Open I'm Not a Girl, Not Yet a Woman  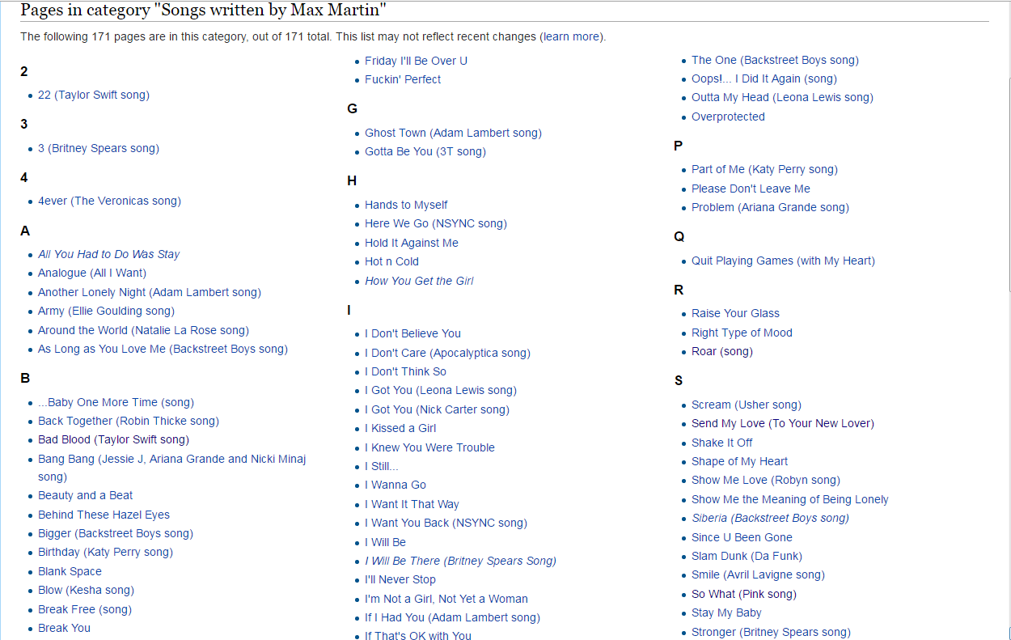[x=446, y=599]
